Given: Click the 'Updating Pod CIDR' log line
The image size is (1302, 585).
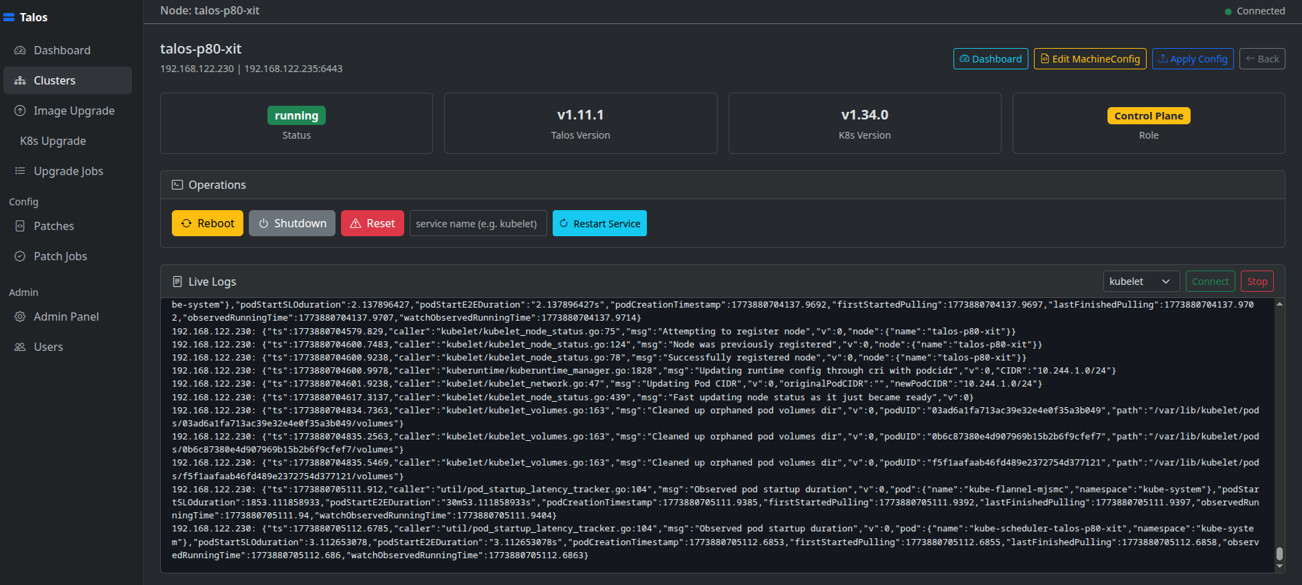Looking at the screenshot, I should pyautogui.click(x=607, y=384).
